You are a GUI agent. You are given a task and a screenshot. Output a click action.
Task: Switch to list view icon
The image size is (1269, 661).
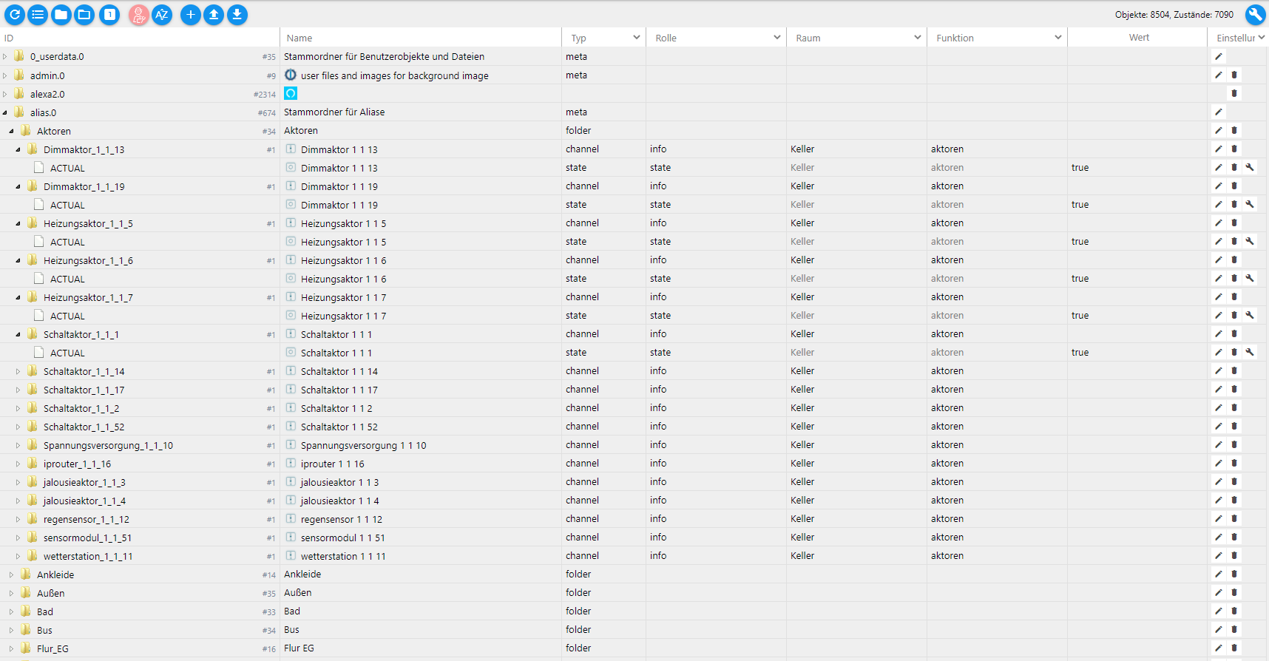point(38,14)
